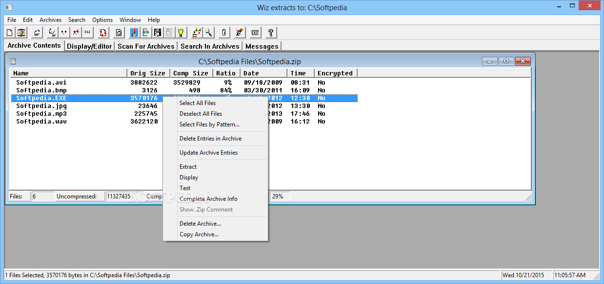The image size is (604, 284).
Task: Click the archive window resize grip
Action: [528, 197]
